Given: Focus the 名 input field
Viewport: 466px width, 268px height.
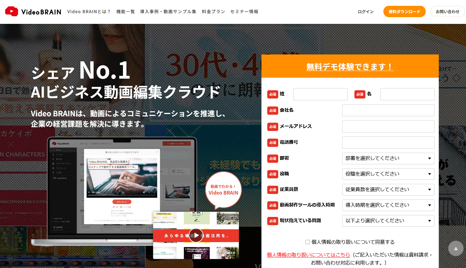Looking at the screenshot, I should tap(407, 94).
